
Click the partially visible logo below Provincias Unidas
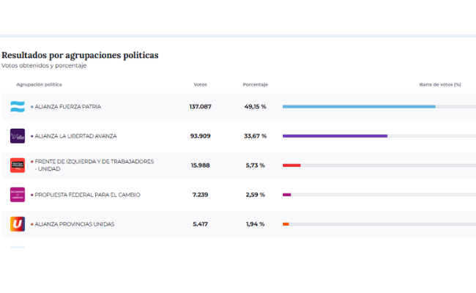18,247
